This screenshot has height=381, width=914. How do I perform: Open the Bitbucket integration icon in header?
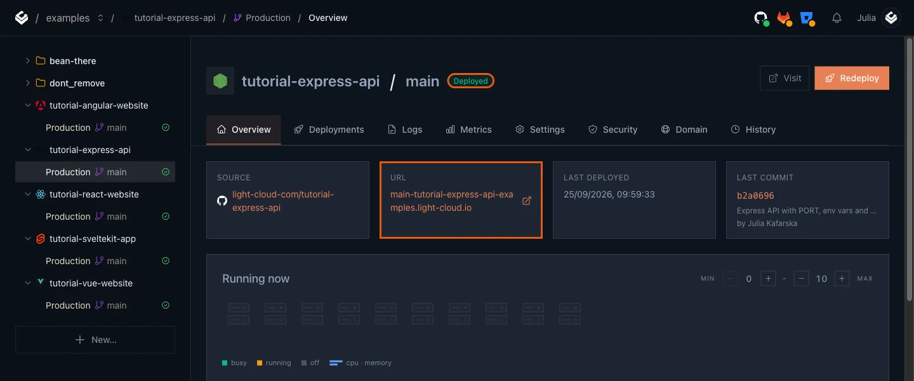pos(807,18)
